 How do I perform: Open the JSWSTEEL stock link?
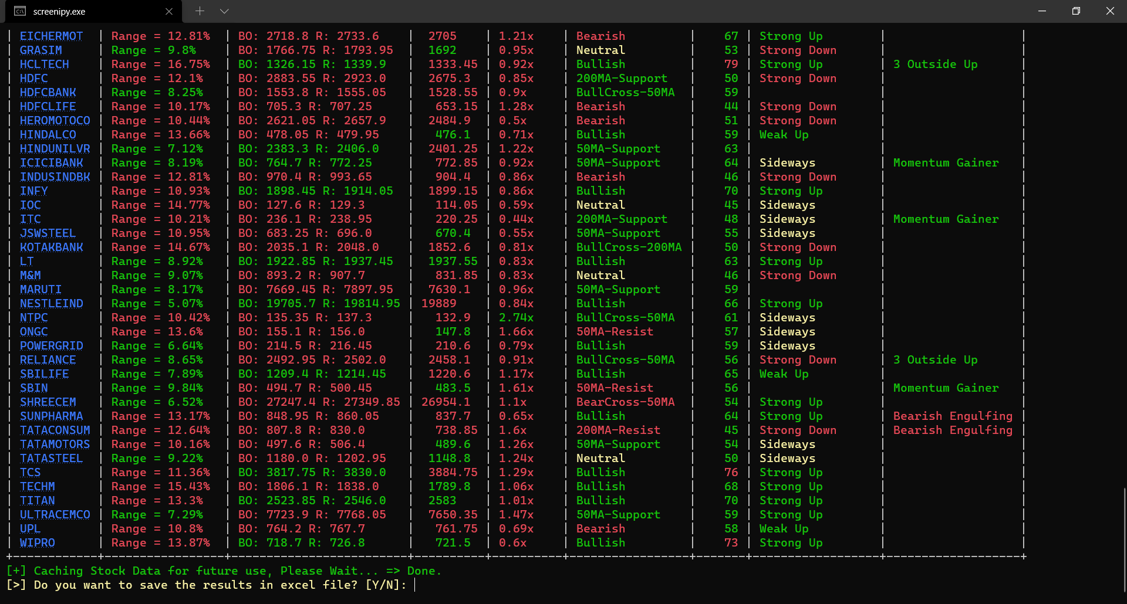coord(48,233)
